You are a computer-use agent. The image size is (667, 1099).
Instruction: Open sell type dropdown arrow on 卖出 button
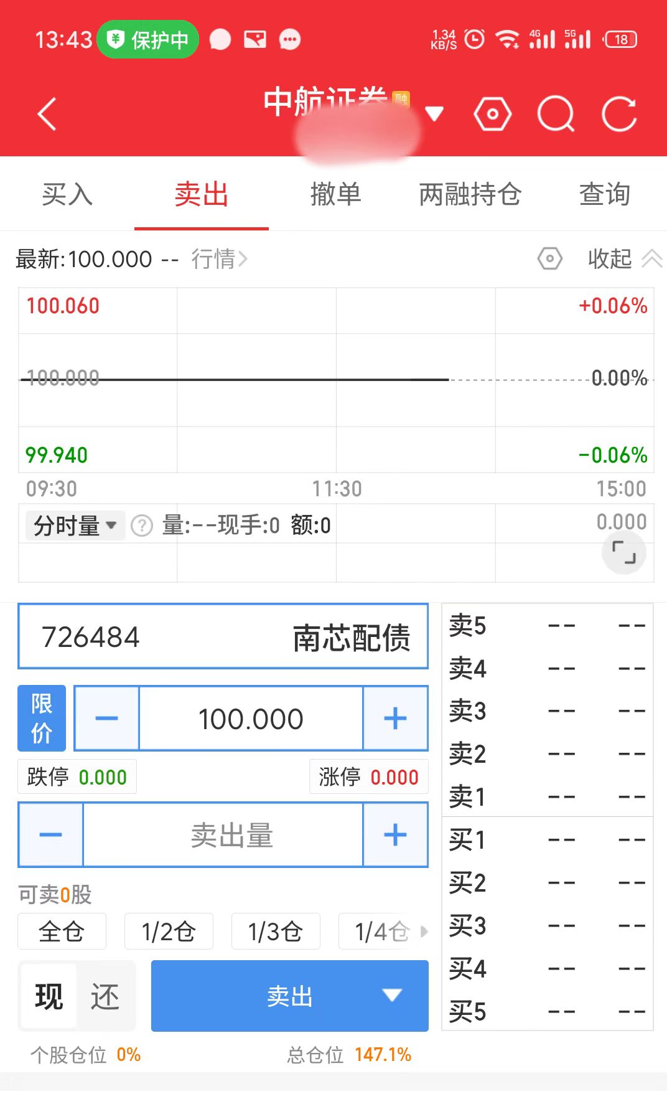(x=392, y=995)
